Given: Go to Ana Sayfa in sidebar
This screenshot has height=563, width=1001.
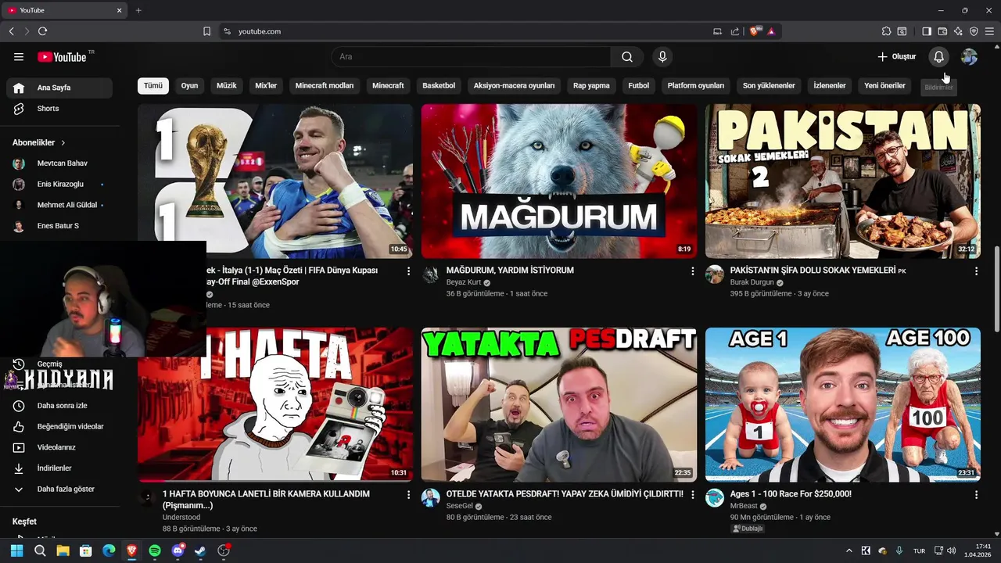Looking at the screenshot, I should click(x=59, y=88).
